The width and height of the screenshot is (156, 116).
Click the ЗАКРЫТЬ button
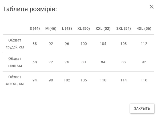[x=142, y=109]
